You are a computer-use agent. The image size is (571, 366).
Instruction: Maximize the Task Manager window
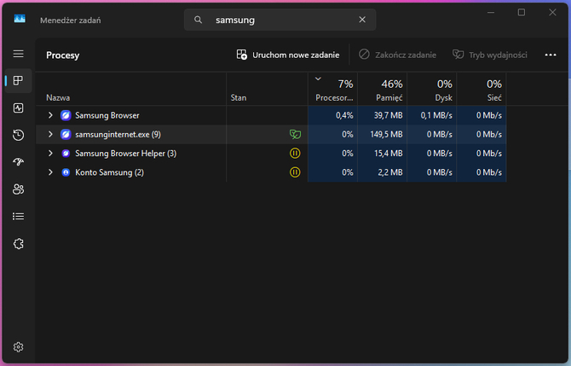coord(522,13)
